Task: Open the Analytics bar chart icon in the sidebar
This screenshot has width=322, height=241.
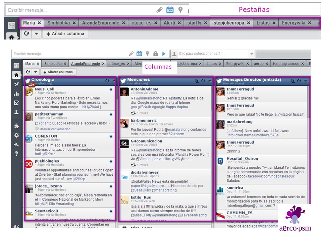Action: point(16,94)
